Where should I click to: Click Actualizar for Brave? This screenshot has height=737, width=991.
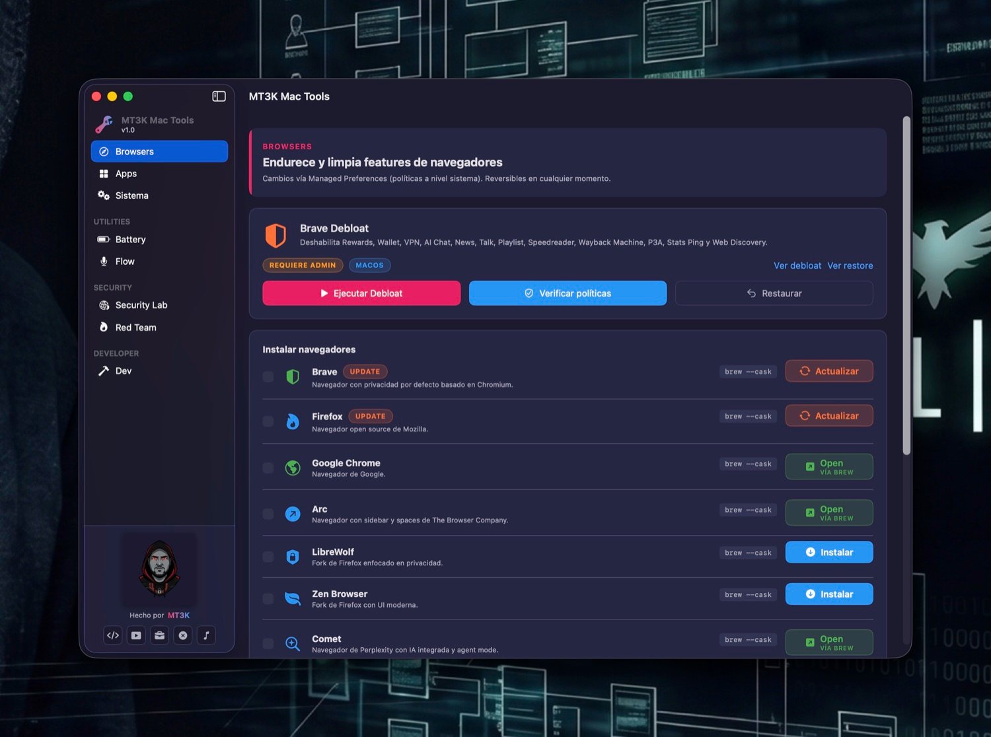click(829, 371)
